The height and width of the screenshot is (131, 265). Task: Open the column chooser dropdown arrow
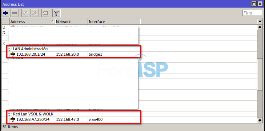click(x=260, y=22)
